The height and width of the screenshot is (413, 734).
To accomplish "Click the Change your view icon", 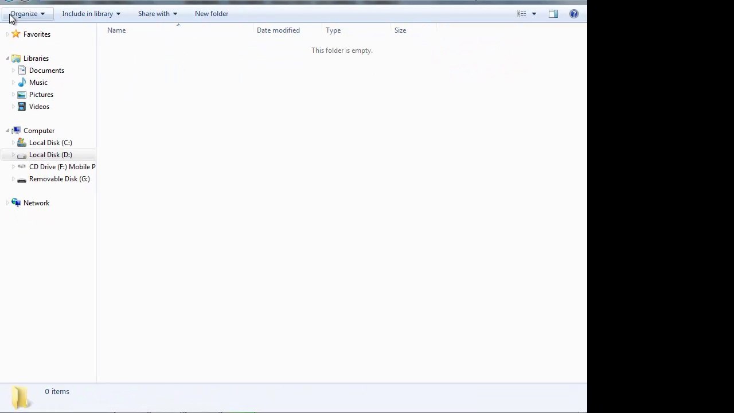I will 521,14.
